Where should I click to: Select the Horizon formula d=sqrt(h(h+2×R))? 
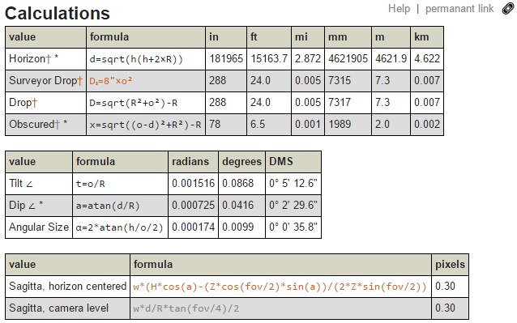click(x=136, y=59)
